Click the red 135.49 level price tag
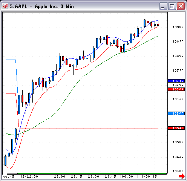The image size is (187, 181). click(176, 128)
